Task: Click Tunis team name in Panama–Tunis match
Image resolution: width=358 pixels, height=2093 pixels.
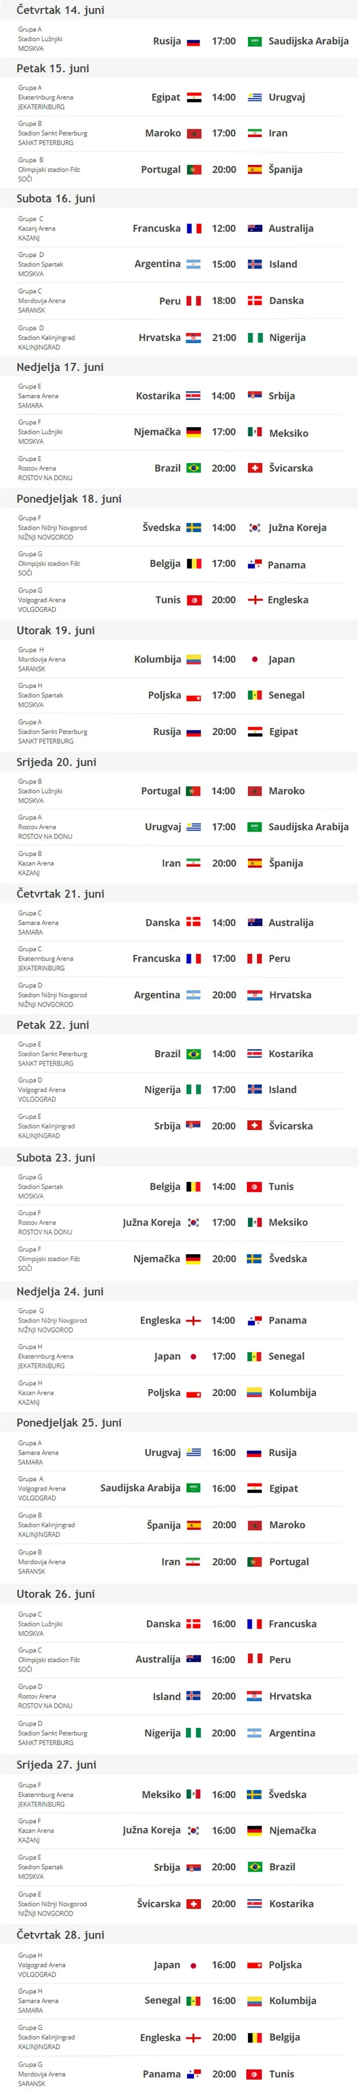Action: coord(282,2073)
